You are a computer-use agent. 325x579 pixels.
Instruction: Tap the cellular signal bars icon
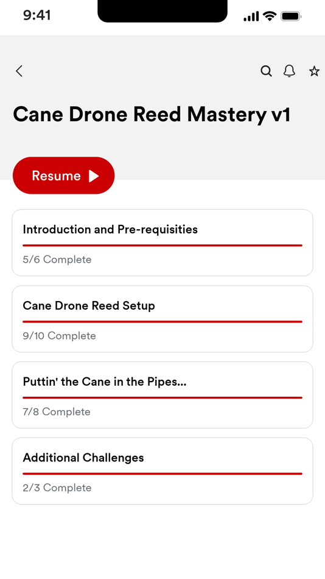point(251,16)
